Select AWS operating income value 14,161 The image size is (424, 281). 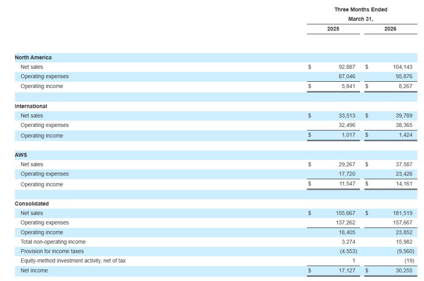[x=404, y=184]
